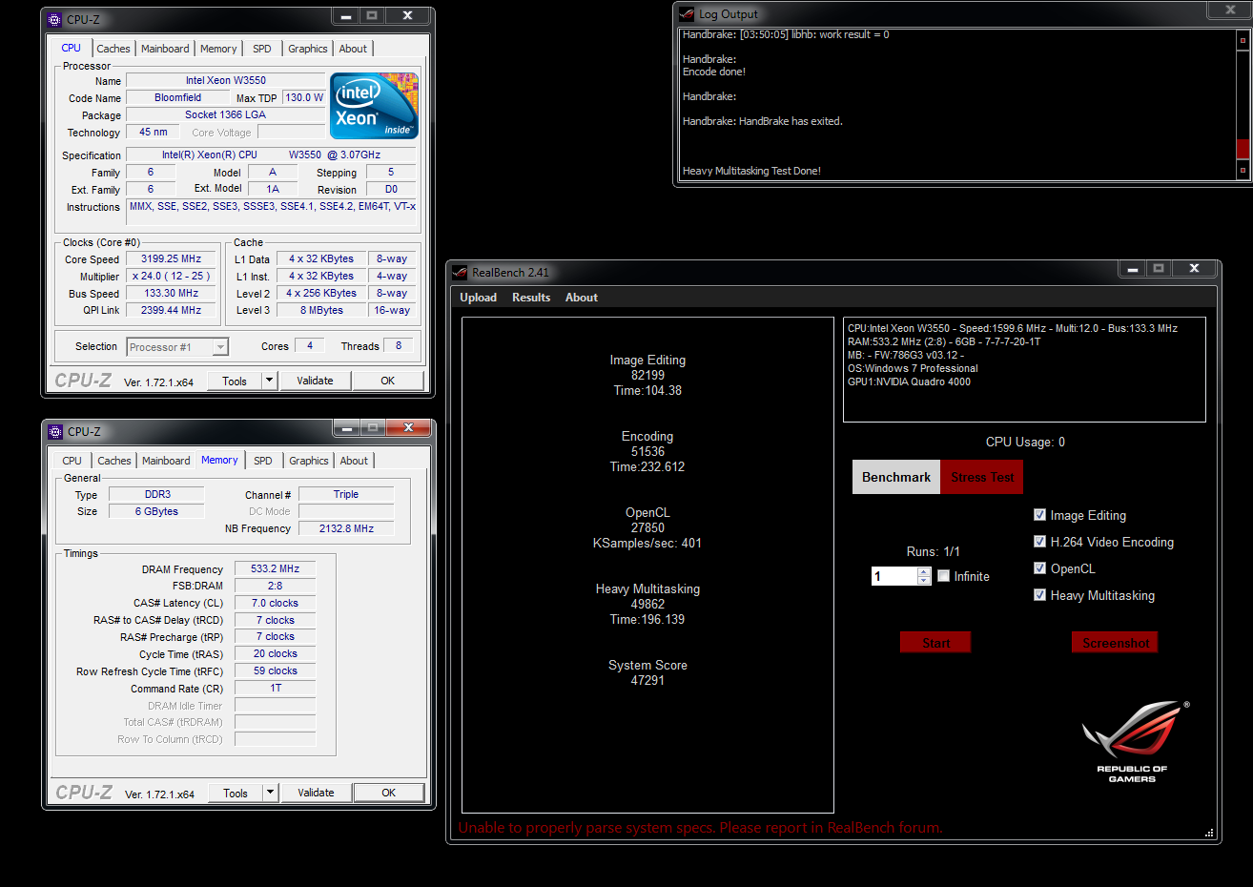Click Tools button in top CPU-Z window
The height and width of the screenshot is (887, 1253).
click(x=235, y=381)
